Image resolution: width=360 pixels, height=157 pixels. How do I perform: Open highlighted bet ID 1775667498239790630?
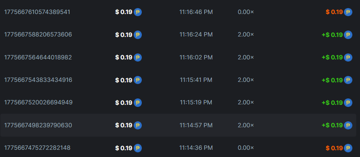click(38, 125)
